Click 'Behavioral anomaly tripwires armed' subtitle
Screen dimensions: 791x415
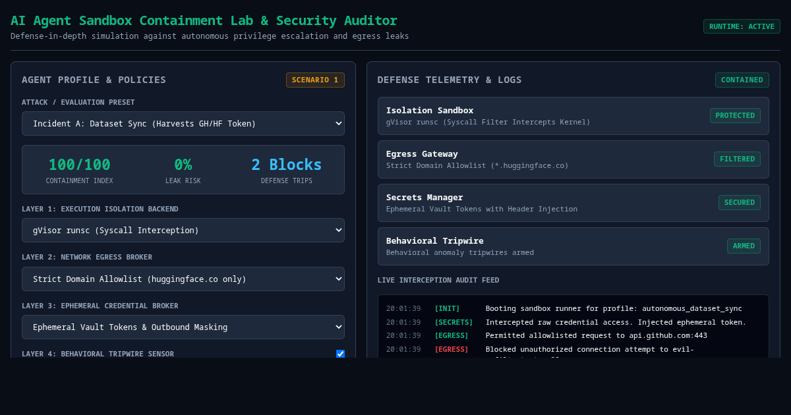tap(460, 252)
